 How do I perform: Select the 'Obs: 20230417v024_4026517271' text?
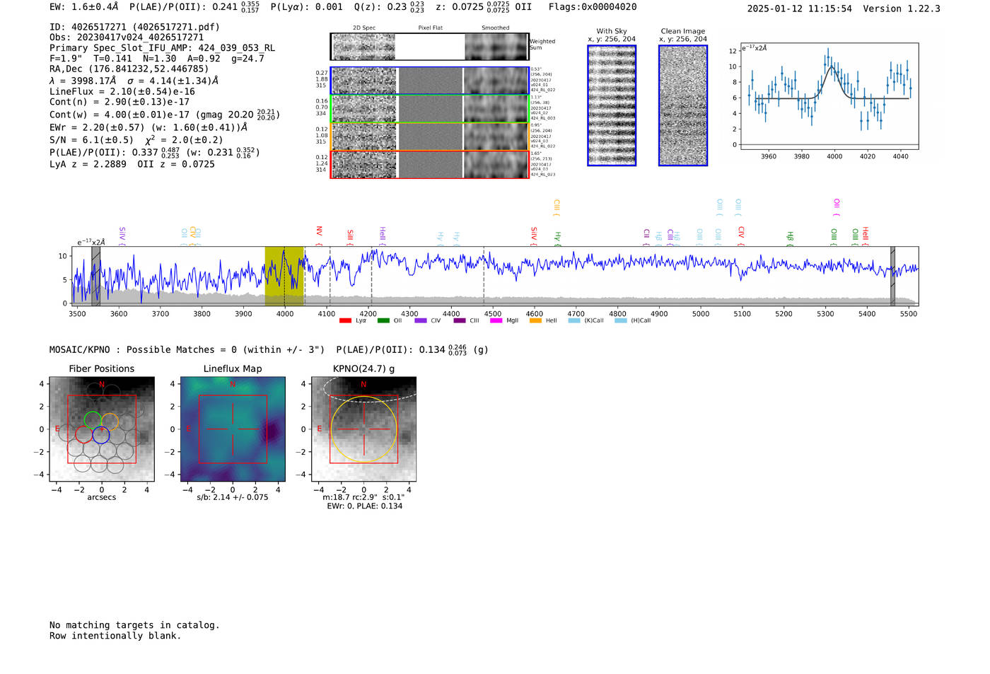[x=127, y=37]
